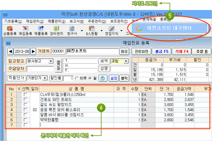212x141 pixels.
Task: Go to previous month arrow button
Action: (x=10, y=51)
